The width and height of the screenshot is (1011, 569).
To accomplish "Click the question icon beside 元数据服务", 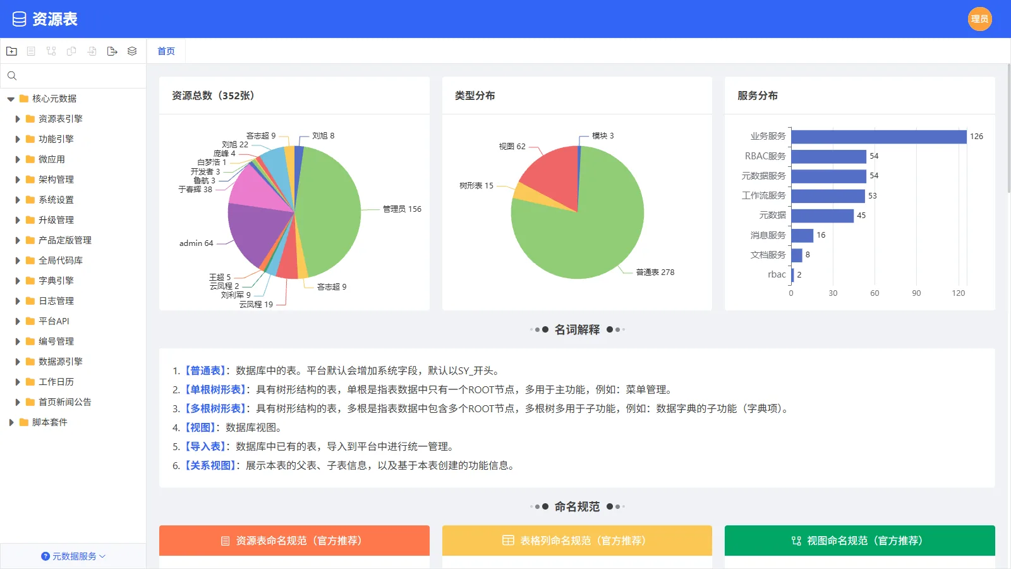I will 45,556.
